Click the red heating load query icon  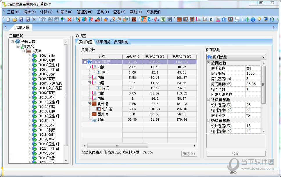[x=156, y=19]
